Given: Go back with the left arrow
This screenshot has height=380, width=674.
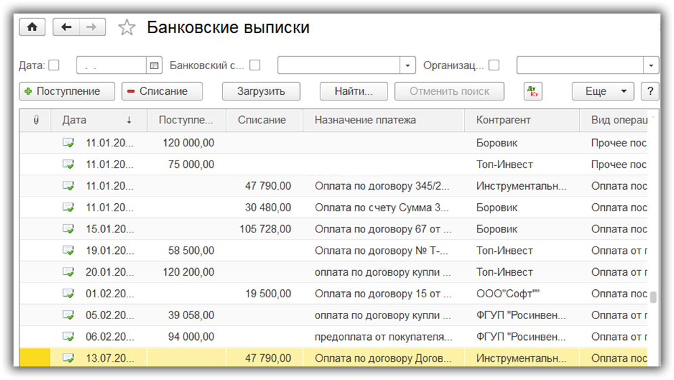Looking at the screenshot, I should pyautogui.click(x=66, y=27).
